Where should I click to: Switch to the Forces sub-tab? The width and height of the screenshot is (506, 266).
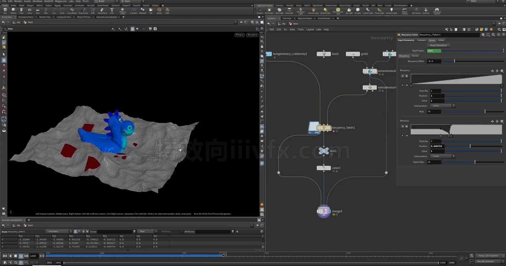coord(415,56)
